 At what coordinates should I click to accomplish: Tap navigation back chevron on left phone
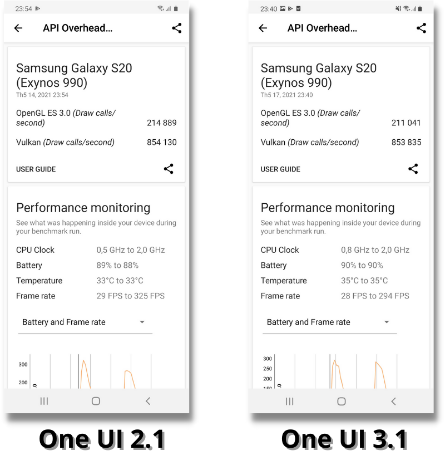coord(147,401)
